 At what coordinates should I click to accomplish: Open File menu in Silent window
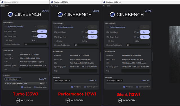pyautogui.click(x=104, y=6)
